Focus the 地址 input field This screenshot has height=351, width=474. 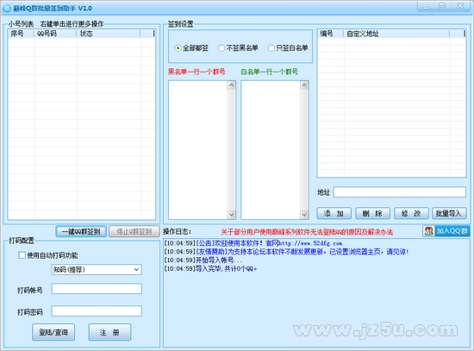pos(399,192)
